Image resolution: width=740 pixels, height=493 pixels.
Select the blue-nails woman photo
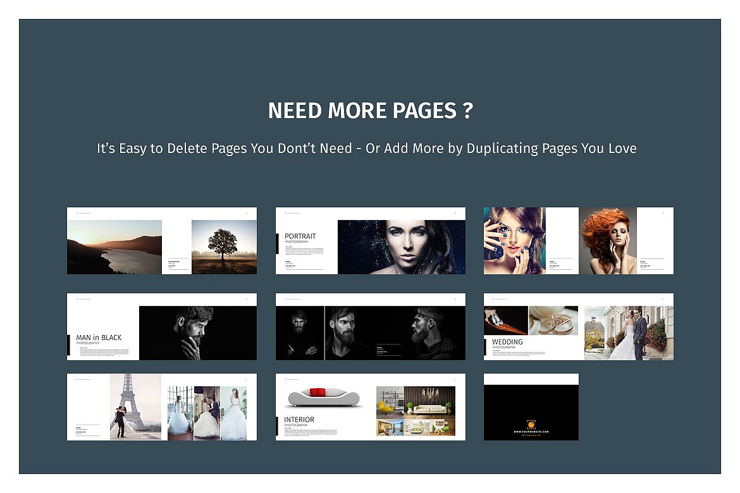[x=514, y=241]
